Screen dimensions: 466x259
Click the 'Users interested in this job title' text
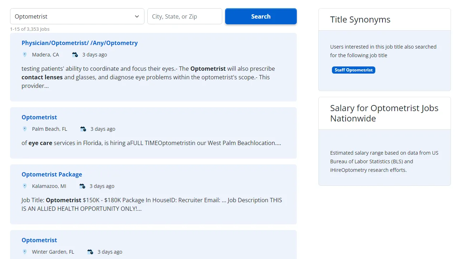pyautogui.click(x=383, y=51)
